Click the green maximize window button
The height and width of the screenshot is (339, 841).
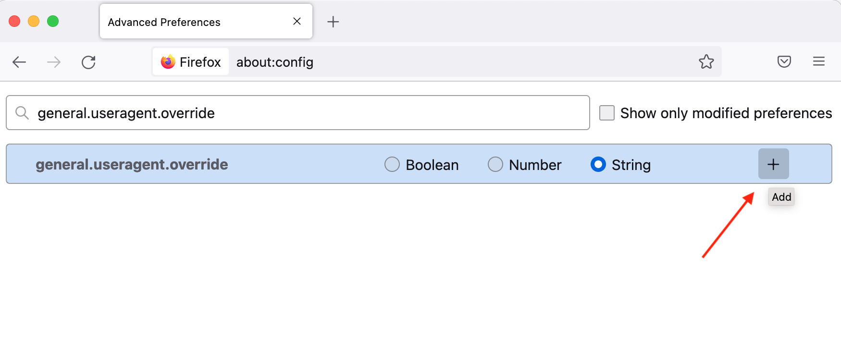pos(53,21)
